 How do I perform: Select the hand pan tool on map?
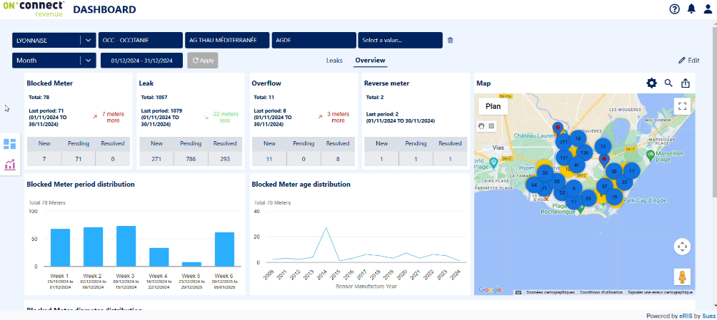click(x=481, y=125)
